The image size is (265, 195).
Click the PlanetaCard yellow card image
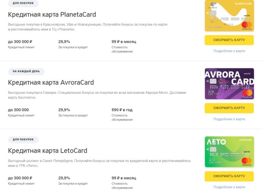(229, 16)
